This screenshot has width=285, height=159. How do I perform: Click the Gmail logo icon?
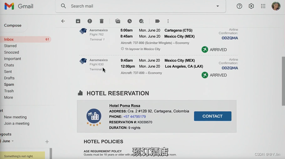click(9, 6)
